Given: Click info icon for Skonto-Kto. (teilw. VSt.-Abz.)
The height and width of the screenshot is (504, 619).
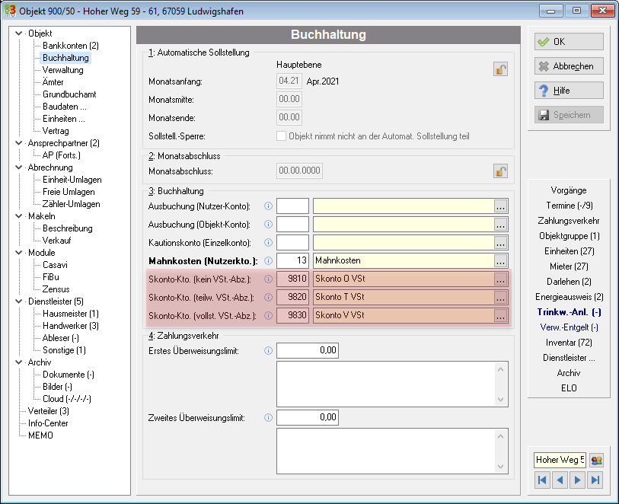Looking at the screenshot, I should tap(268, 297).
